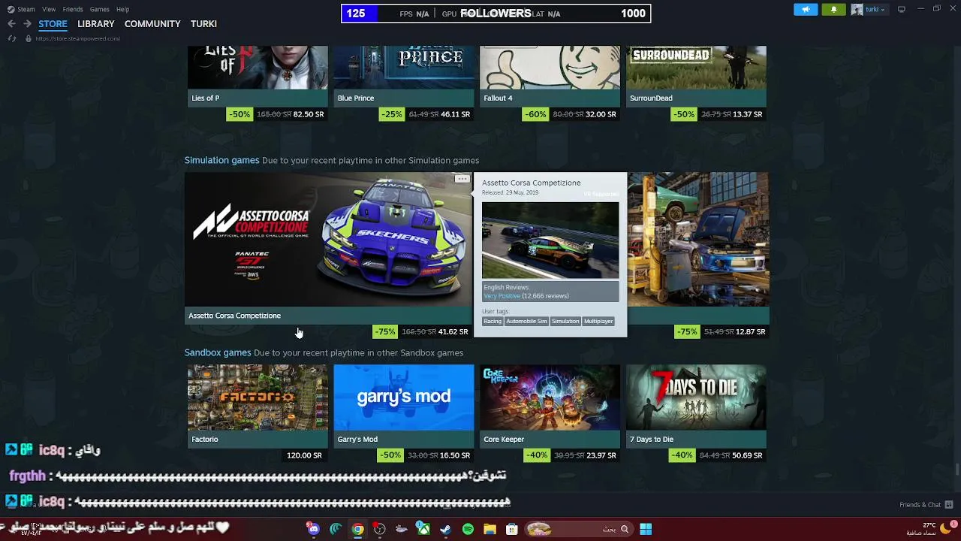The image size is (961, 541).
Task: Switch to the LIBRARY tab
Action: (x=96, y=24)
